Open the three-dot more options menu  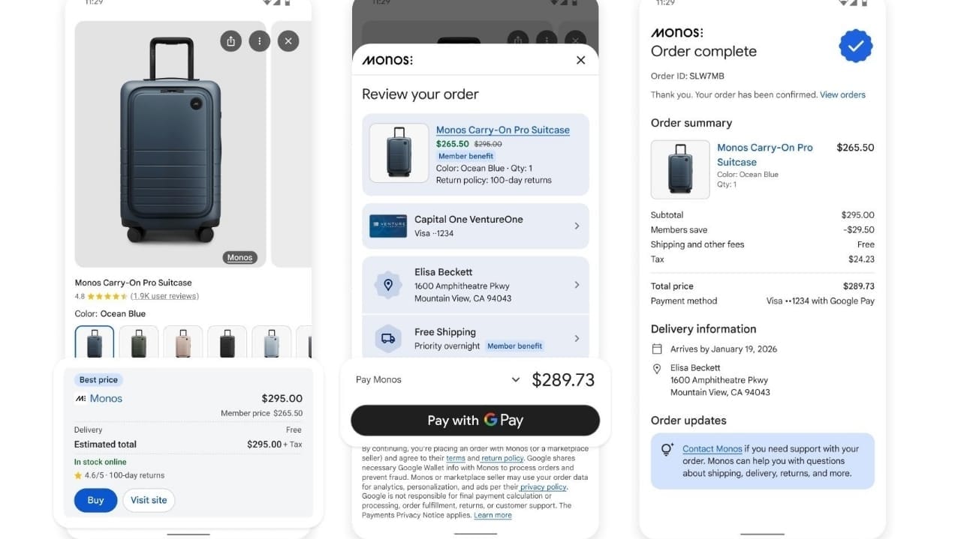pyautogui.click(x=259, y=41)
